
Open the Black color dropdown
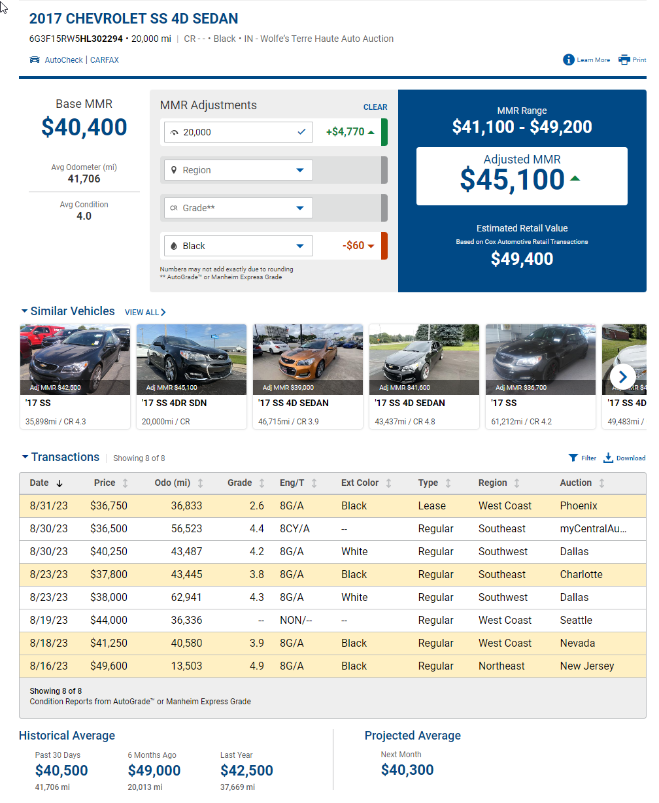300,246
